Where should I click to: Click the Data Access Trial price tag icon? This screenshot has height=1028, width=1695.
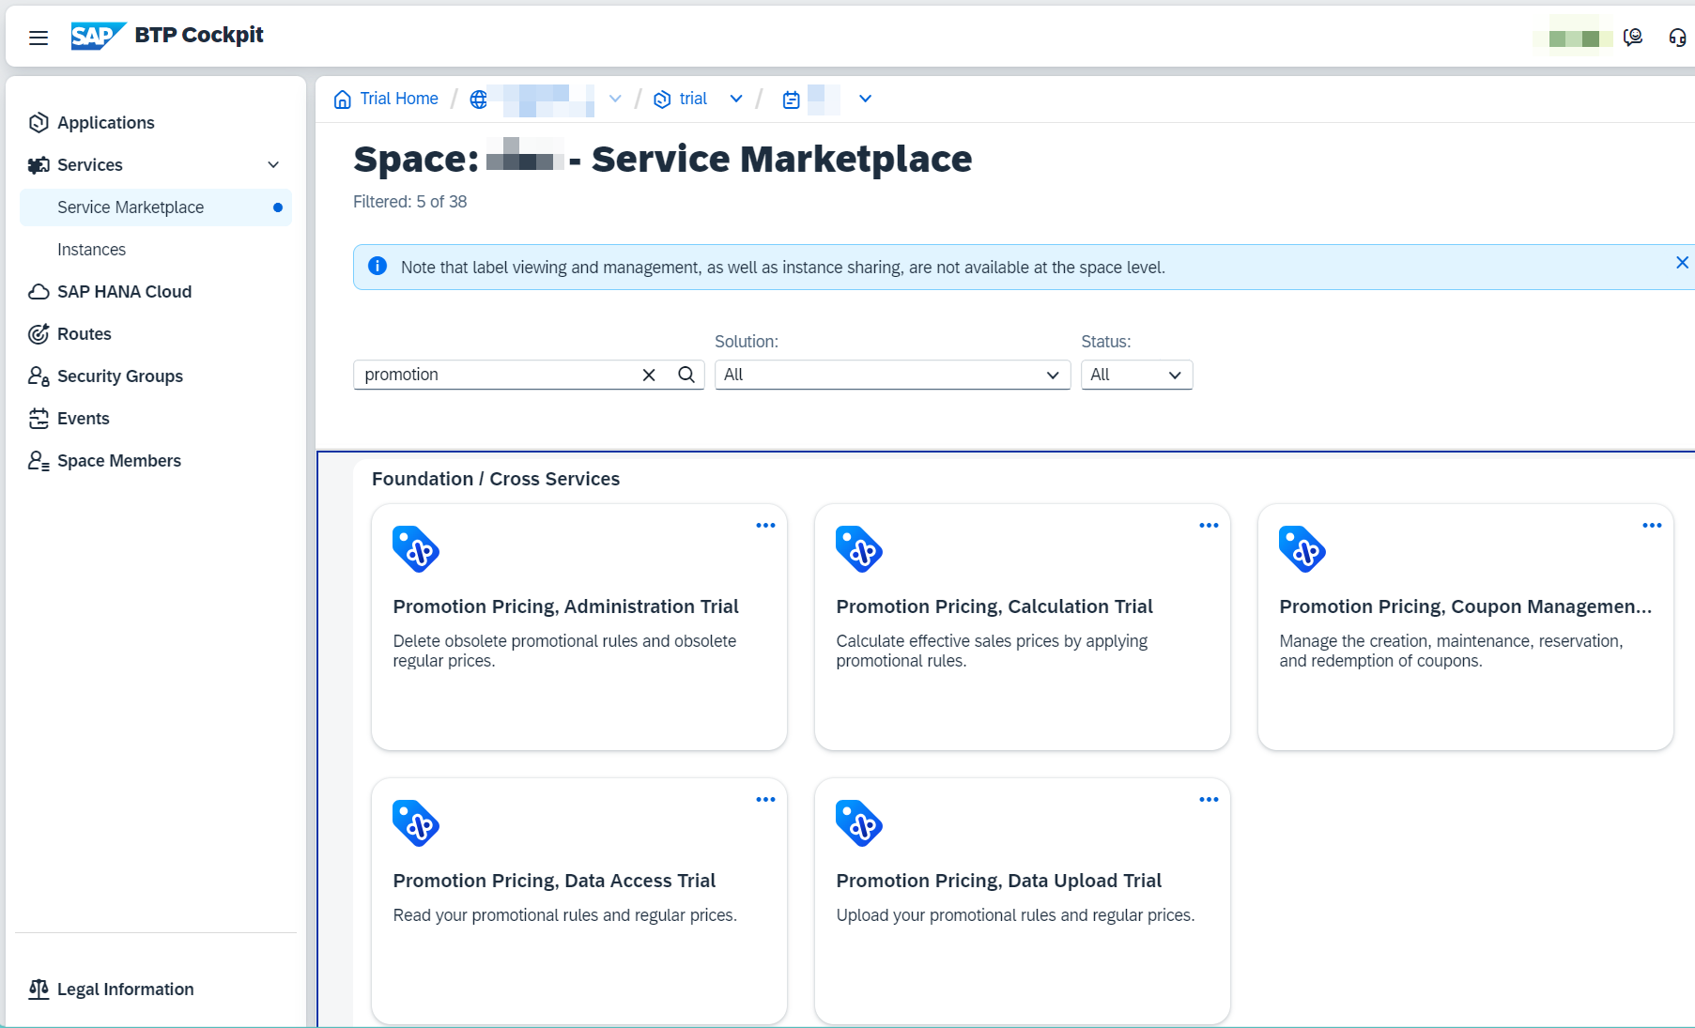tap(416, 823)
